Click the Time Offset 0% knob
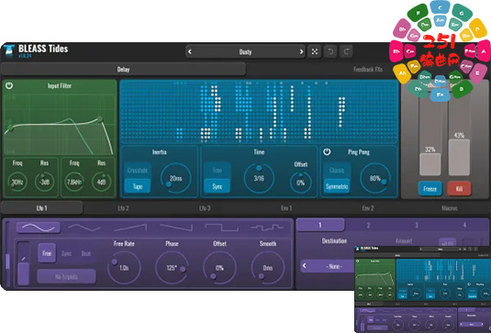This screenshot has height=333, width=491. [301, 183]
